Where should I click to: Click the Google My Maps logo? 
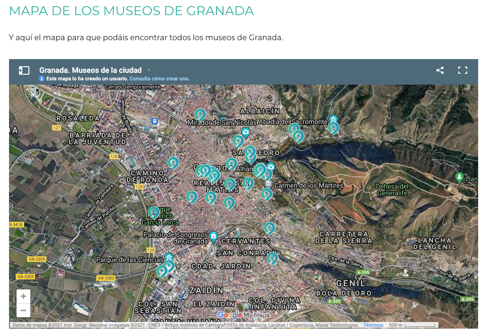click(244, 315)
